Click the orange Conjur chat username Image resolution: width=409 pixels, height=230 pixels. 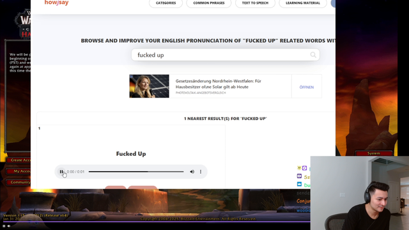(x=304, y=201)
